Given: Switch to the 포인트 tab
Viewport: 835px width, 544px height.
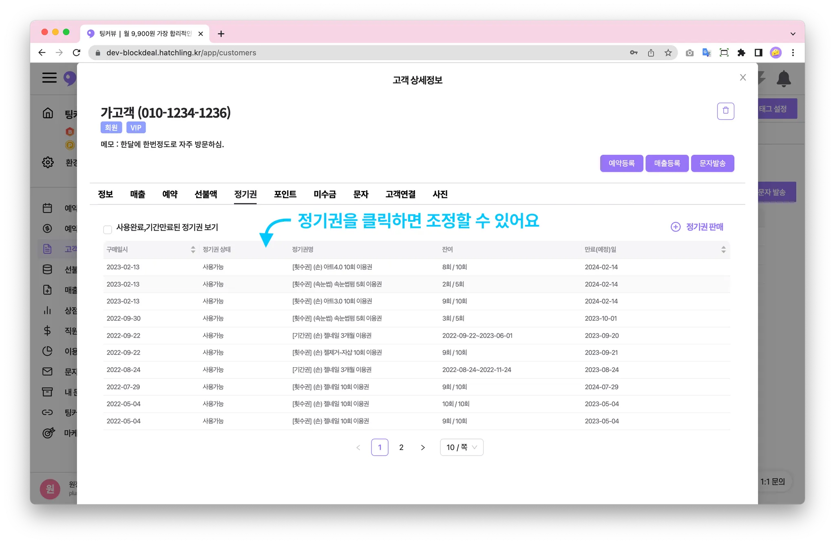Looking at the screenshot, I should 285,194.
